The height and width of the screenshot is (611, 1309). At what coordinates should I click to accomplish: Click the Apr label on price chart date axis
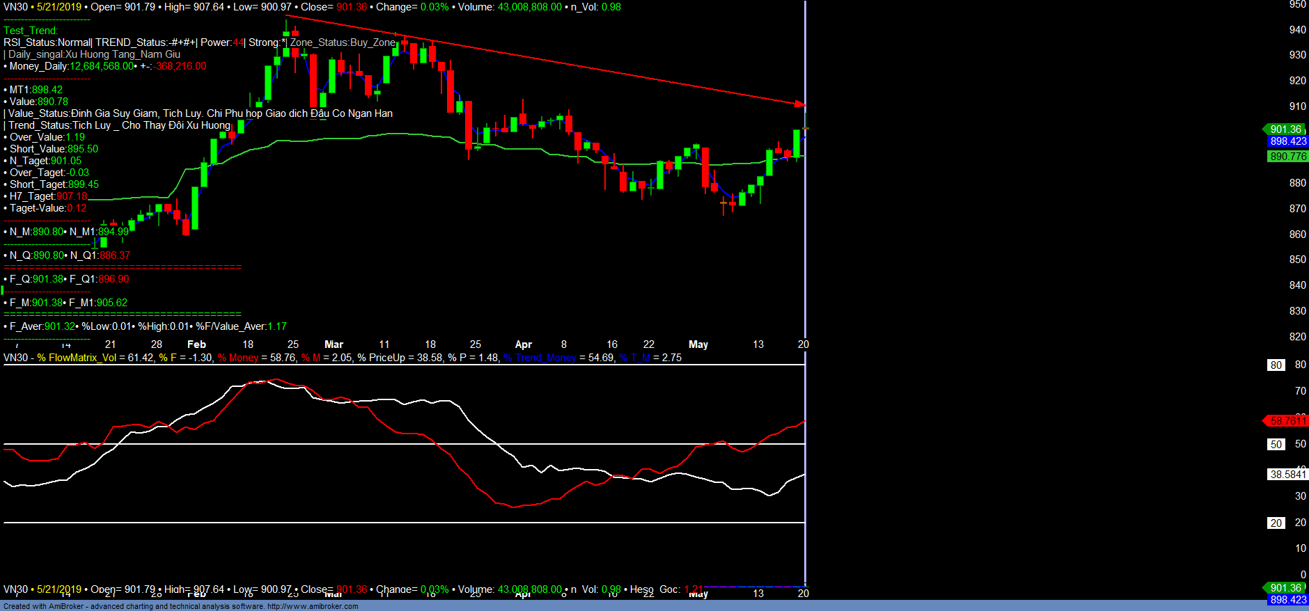tap(523, 344)
